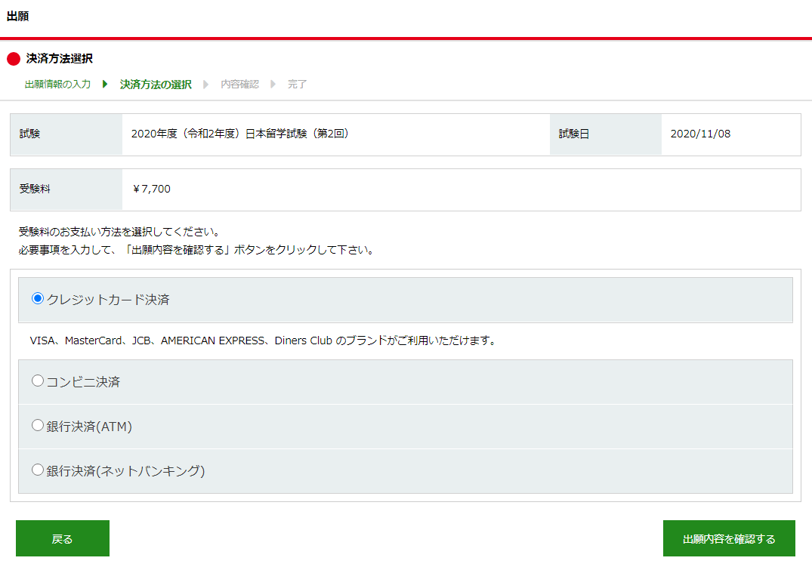Click instruction text 受験料のお支払い方法を選択してください
Viewport: 812px width, 567px height.
[x=119, y=232]
